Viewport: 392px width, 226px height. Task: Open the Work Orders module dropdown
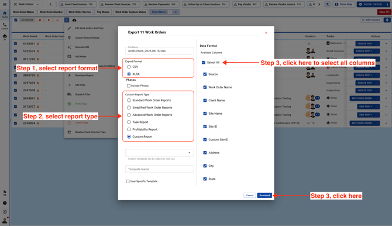pyautogui.click(x=26, y=4)
